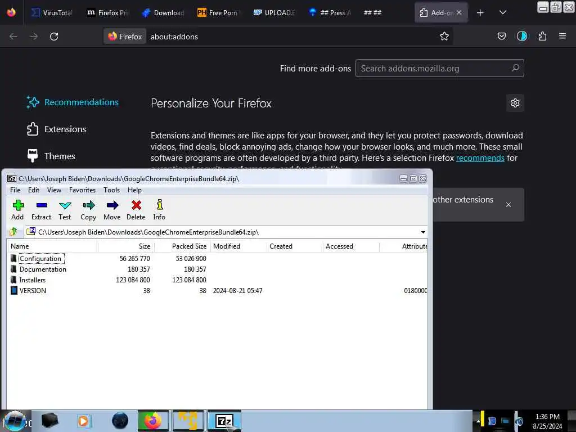The image size is (576, 432).
Task: Follow the recommends hyperlink
Action: [x=480, y=158]
